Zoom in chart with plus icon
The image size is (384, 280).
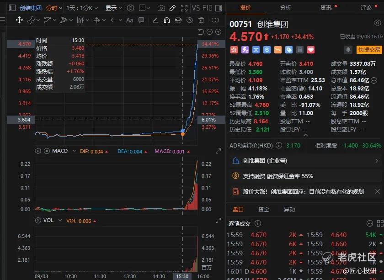pos(218,32)
